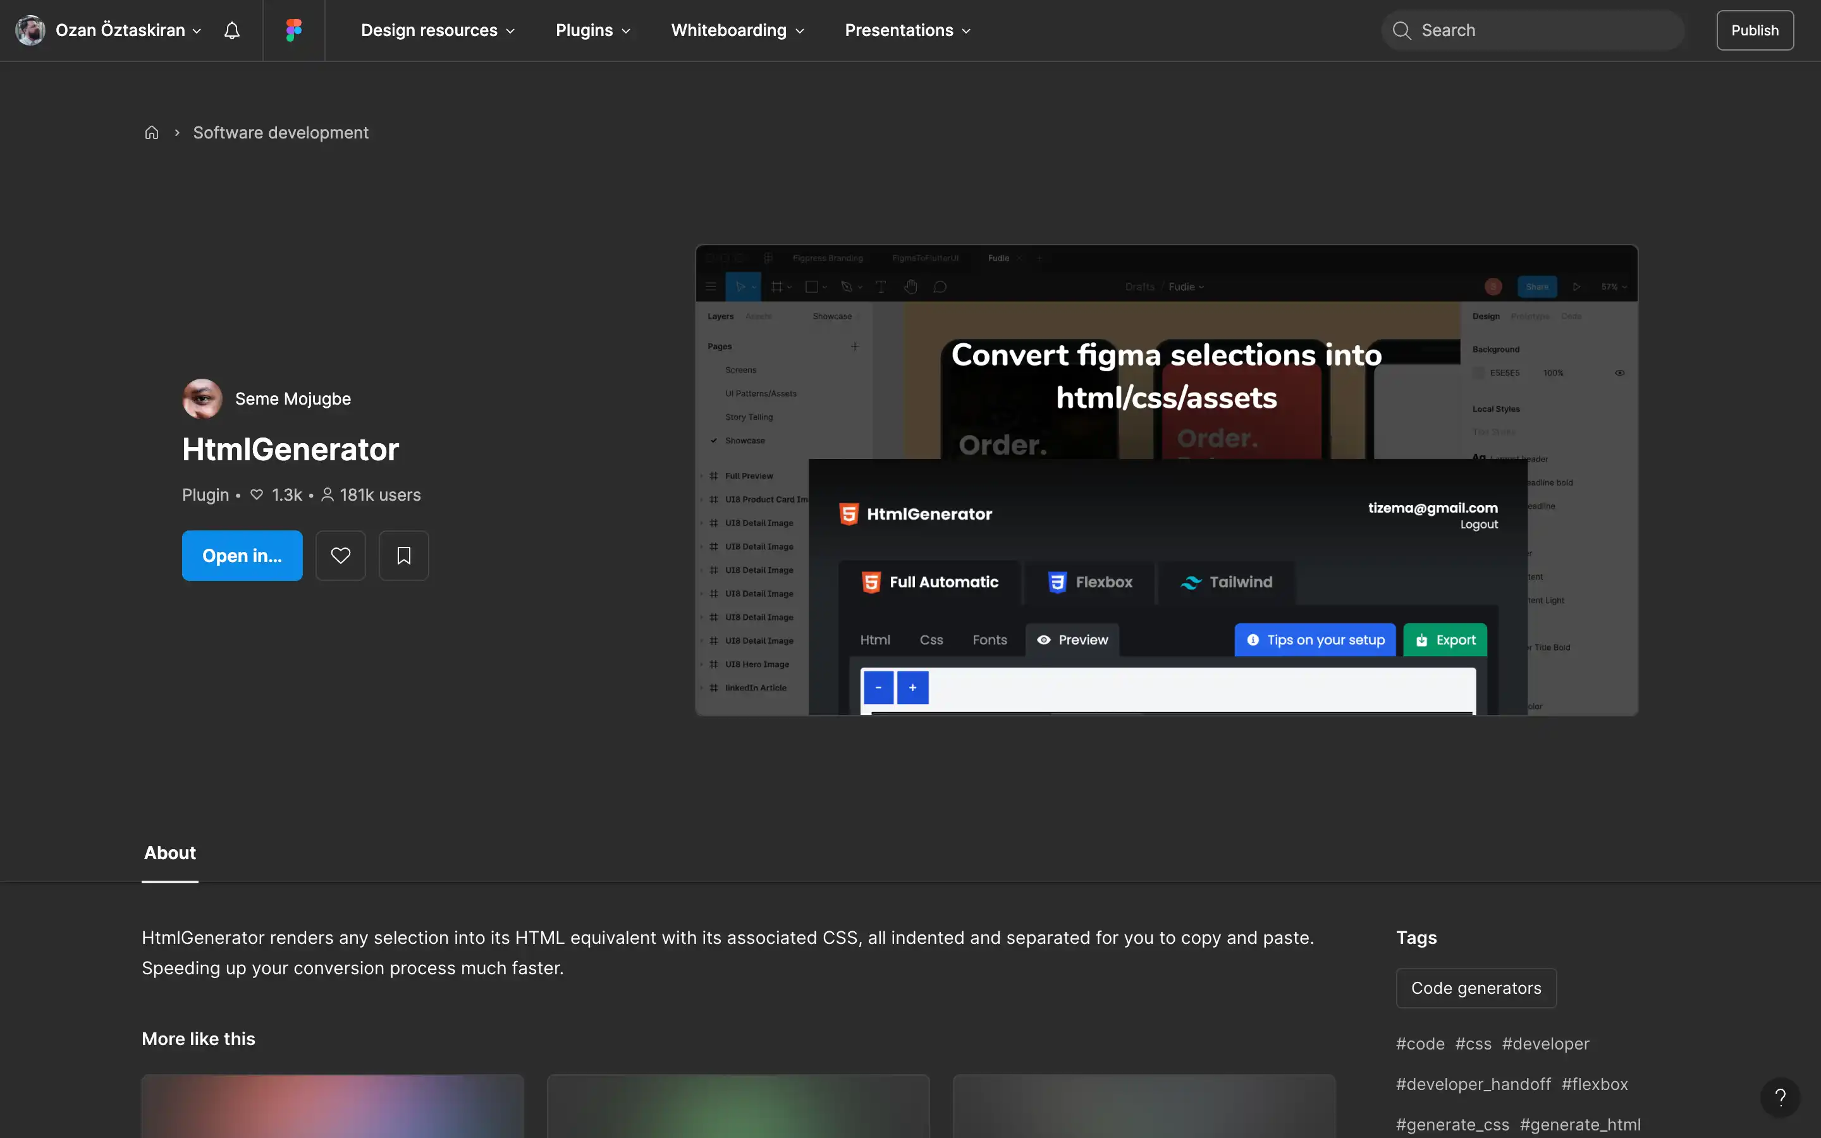Expand the account name dropdown chevron
The image size is (1821, 1138).
197,31
